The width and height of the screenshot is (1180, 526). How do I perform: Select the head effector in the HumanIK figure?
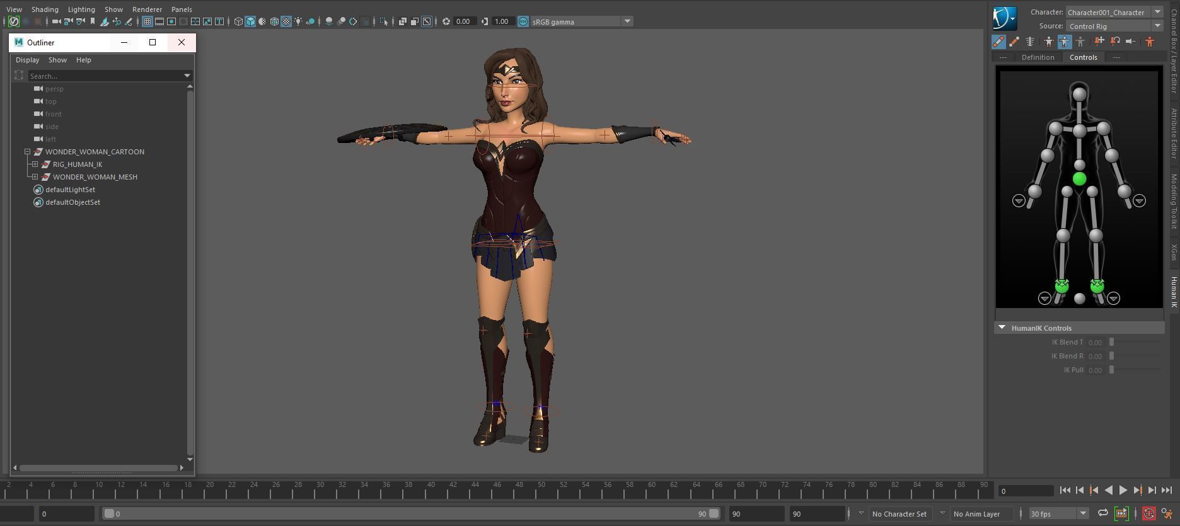(1079, 94)
